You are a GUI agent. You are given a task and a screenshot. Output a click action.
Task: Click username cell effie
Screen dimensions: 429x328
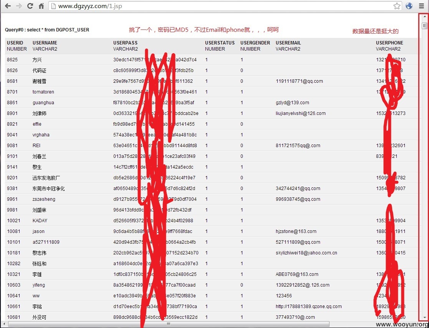(37, 124)
